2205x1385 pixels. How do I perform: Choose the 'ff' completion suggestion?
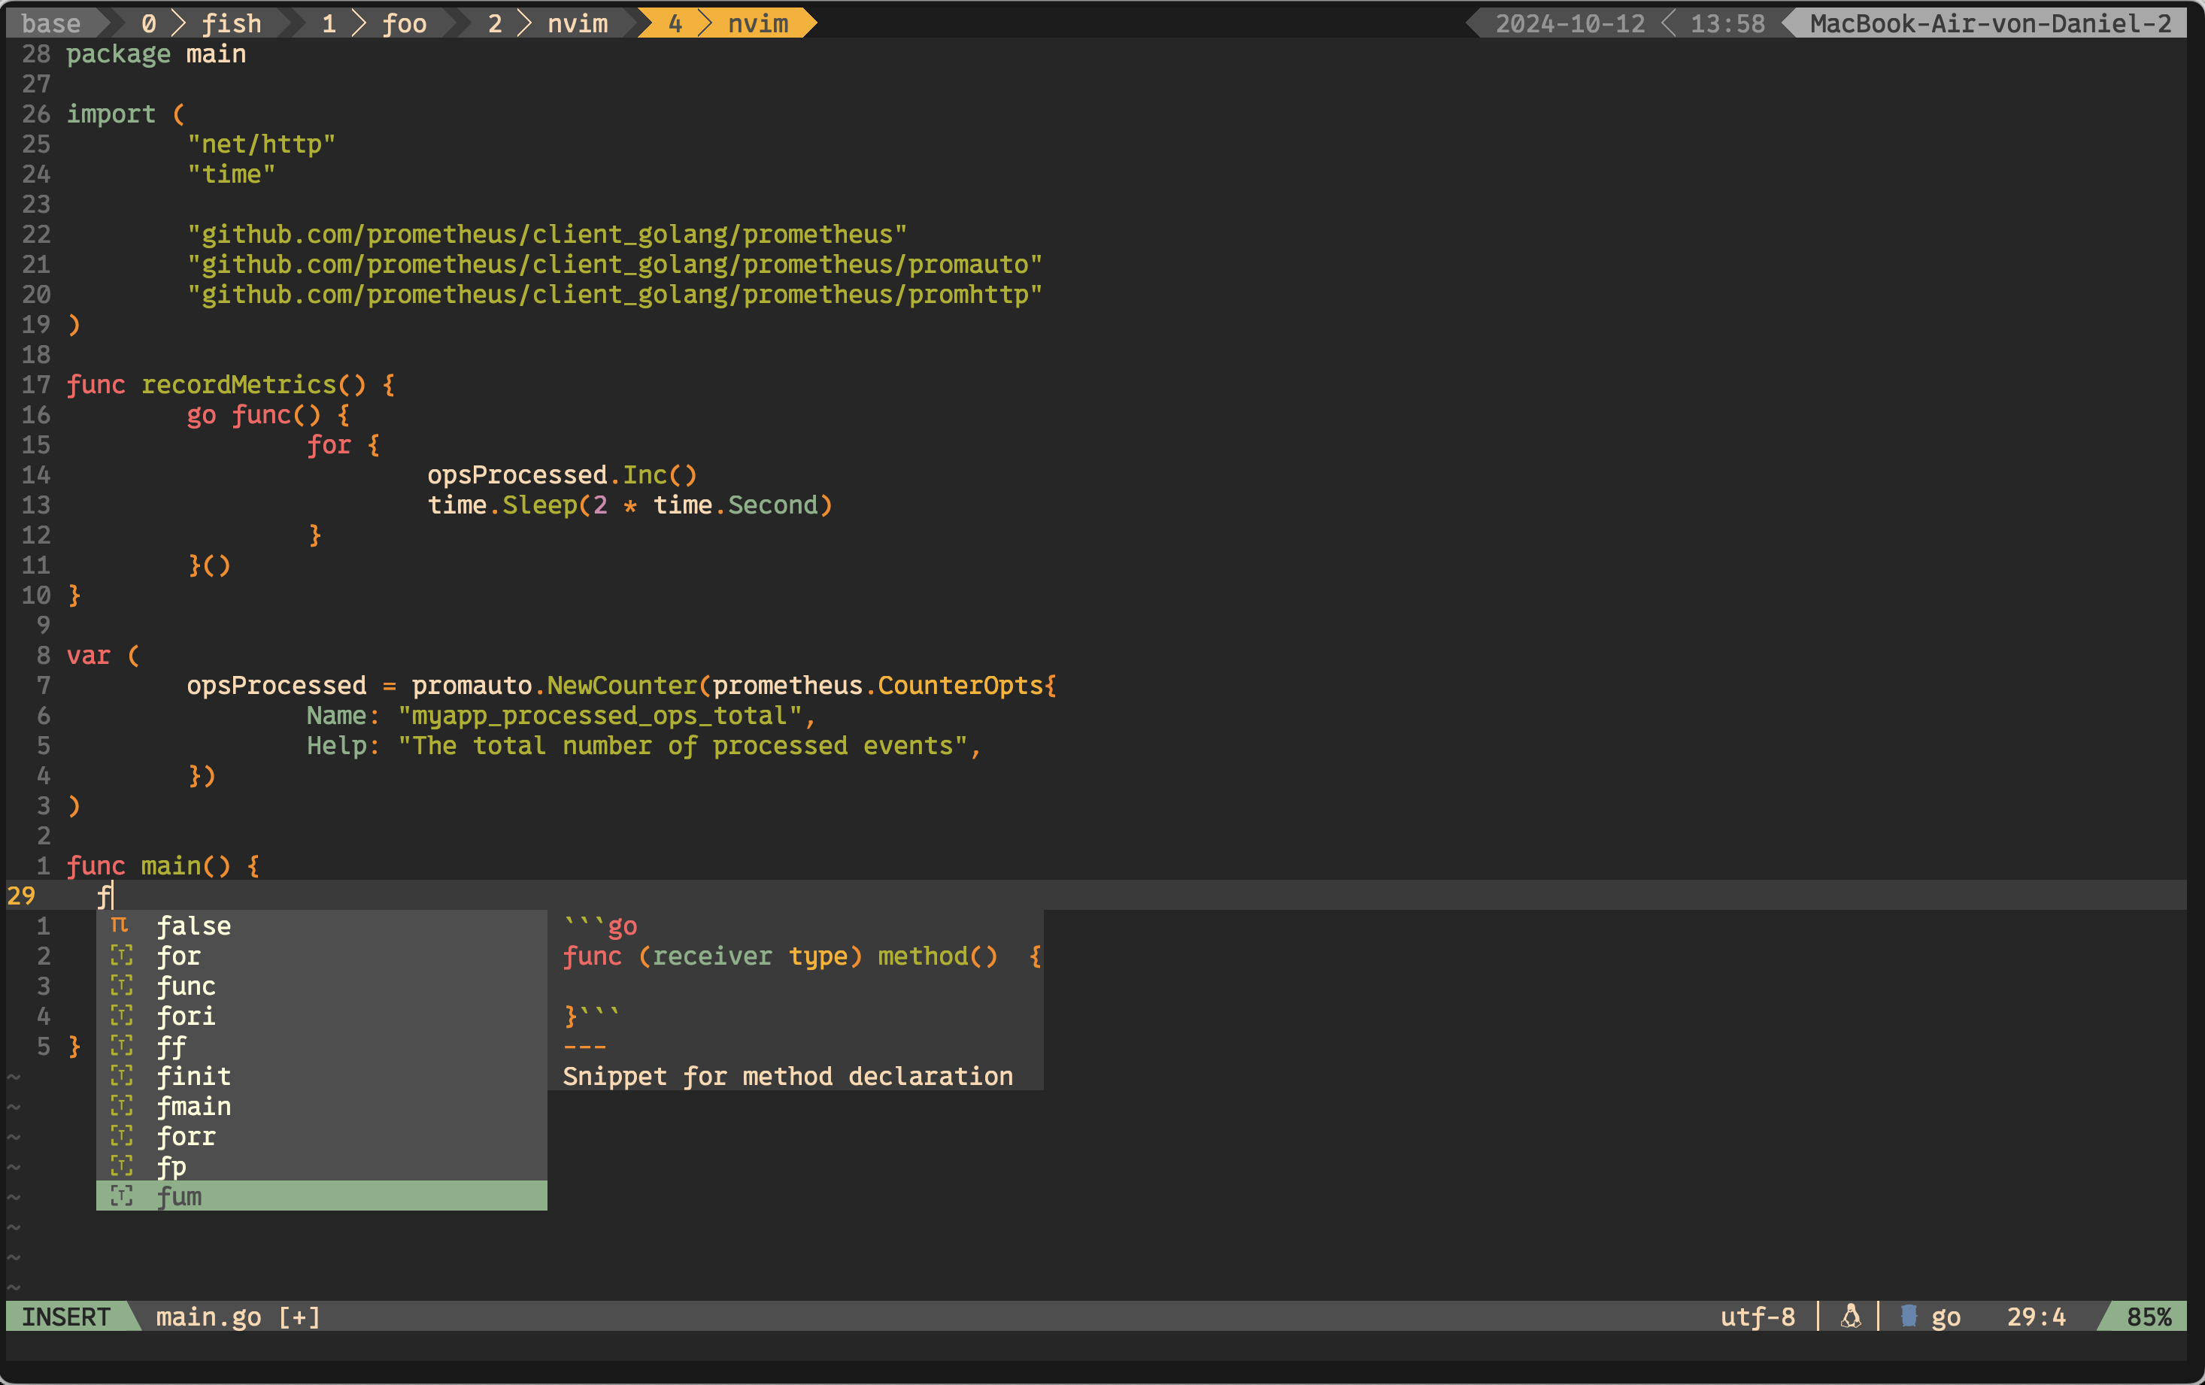171,1047
